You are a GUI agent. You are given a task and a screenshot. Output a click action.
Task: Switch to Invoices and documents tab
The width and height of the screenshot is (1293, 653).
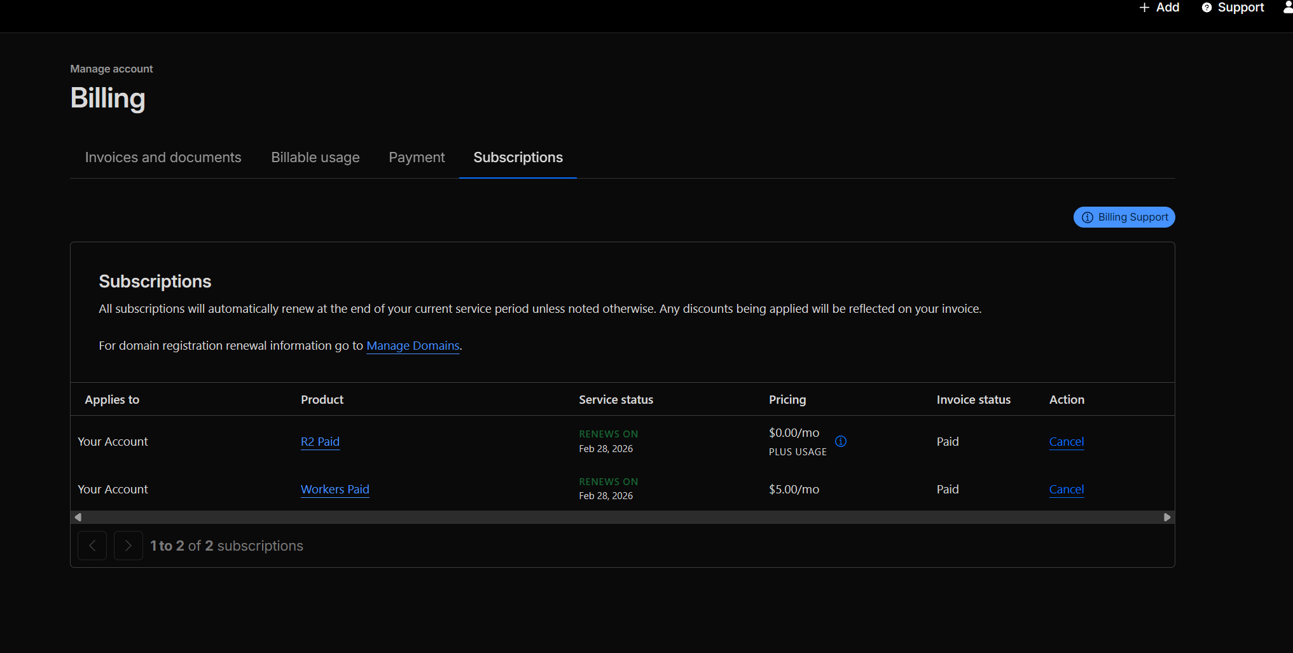tap(163, 158)
